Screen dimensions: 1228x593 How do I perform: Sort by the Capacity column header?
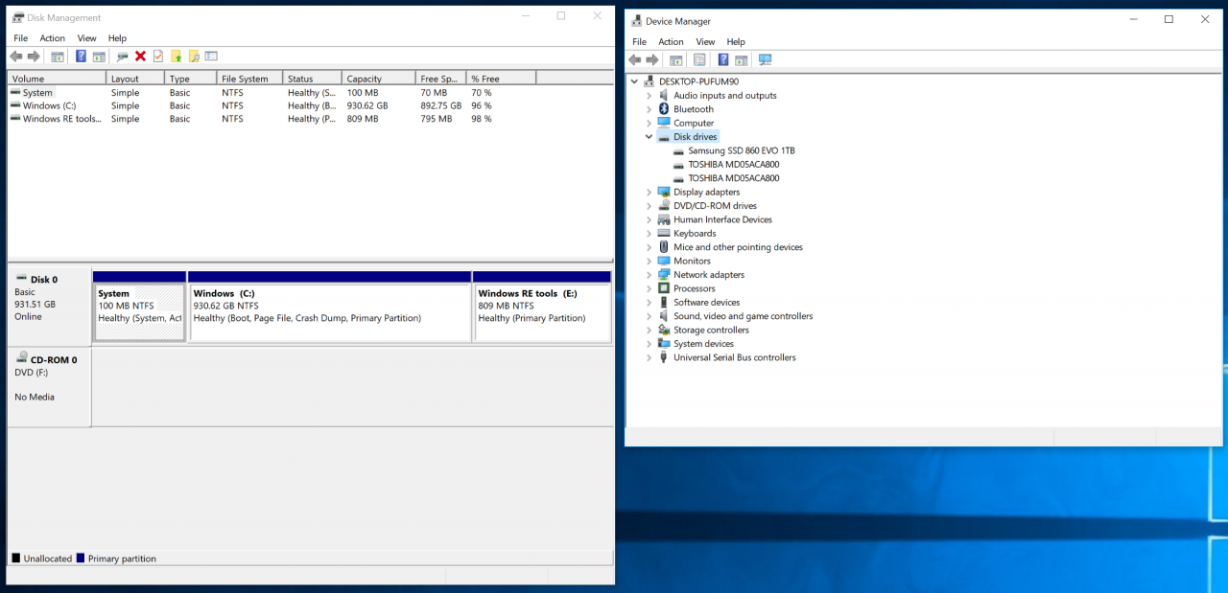(x=379, y=79)
